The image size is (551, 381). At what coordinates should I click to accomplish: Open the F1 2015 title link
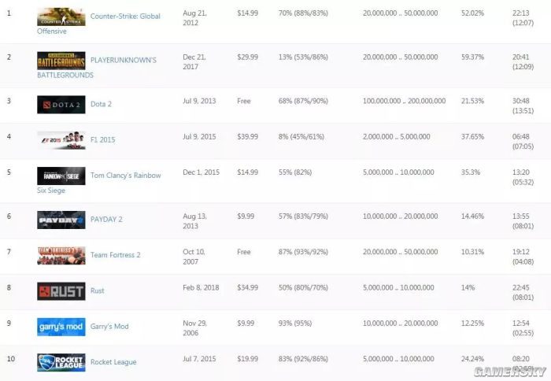102,140
